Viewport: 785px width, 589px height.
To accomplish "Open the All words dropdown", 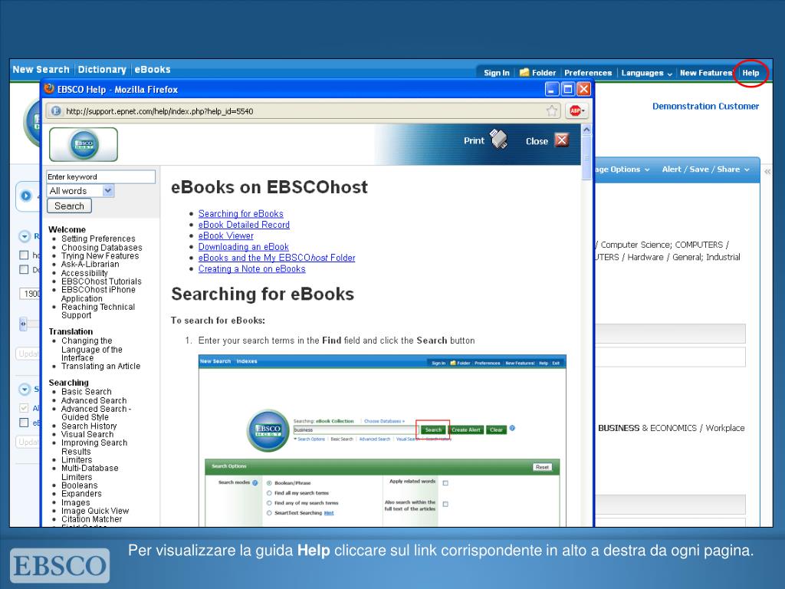I will click(81, 191).
